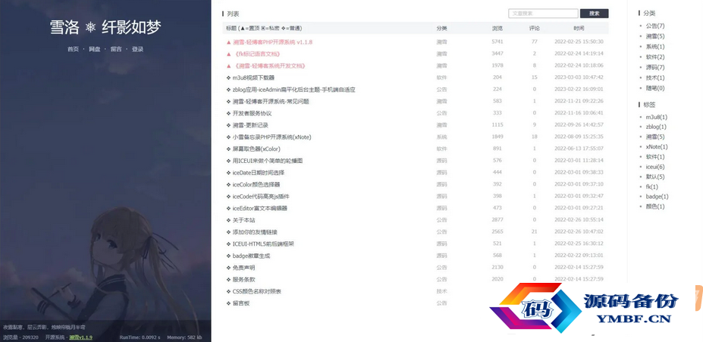Click the 浏览 column header
703x342 pixels.
[x=497, y=28]
